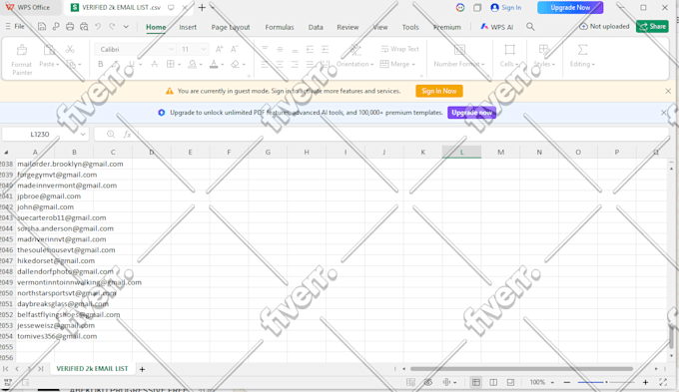Click the Cut scissors icon

tap(70, 49)
